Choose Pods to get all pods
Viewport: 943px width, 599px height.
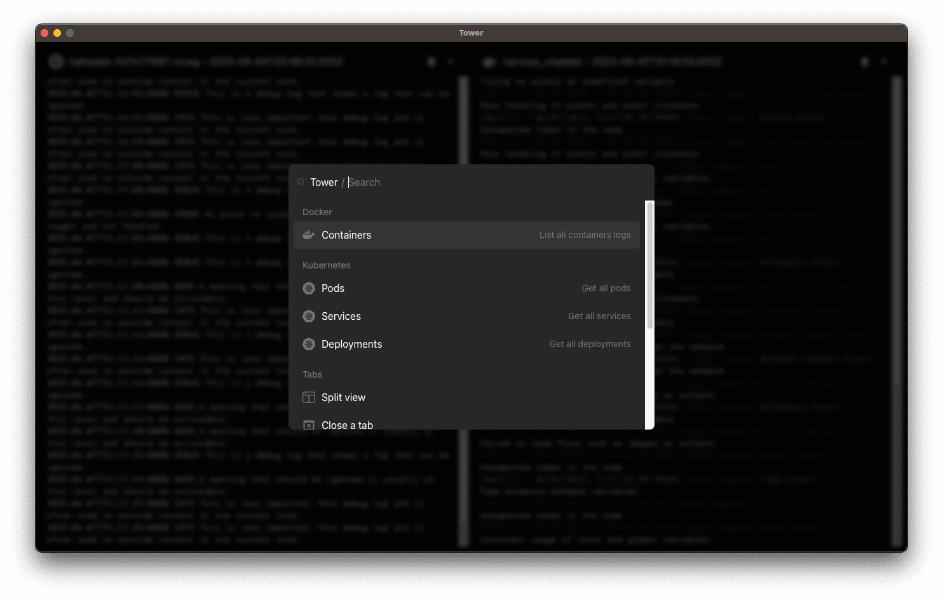click(x=466, y=288)
